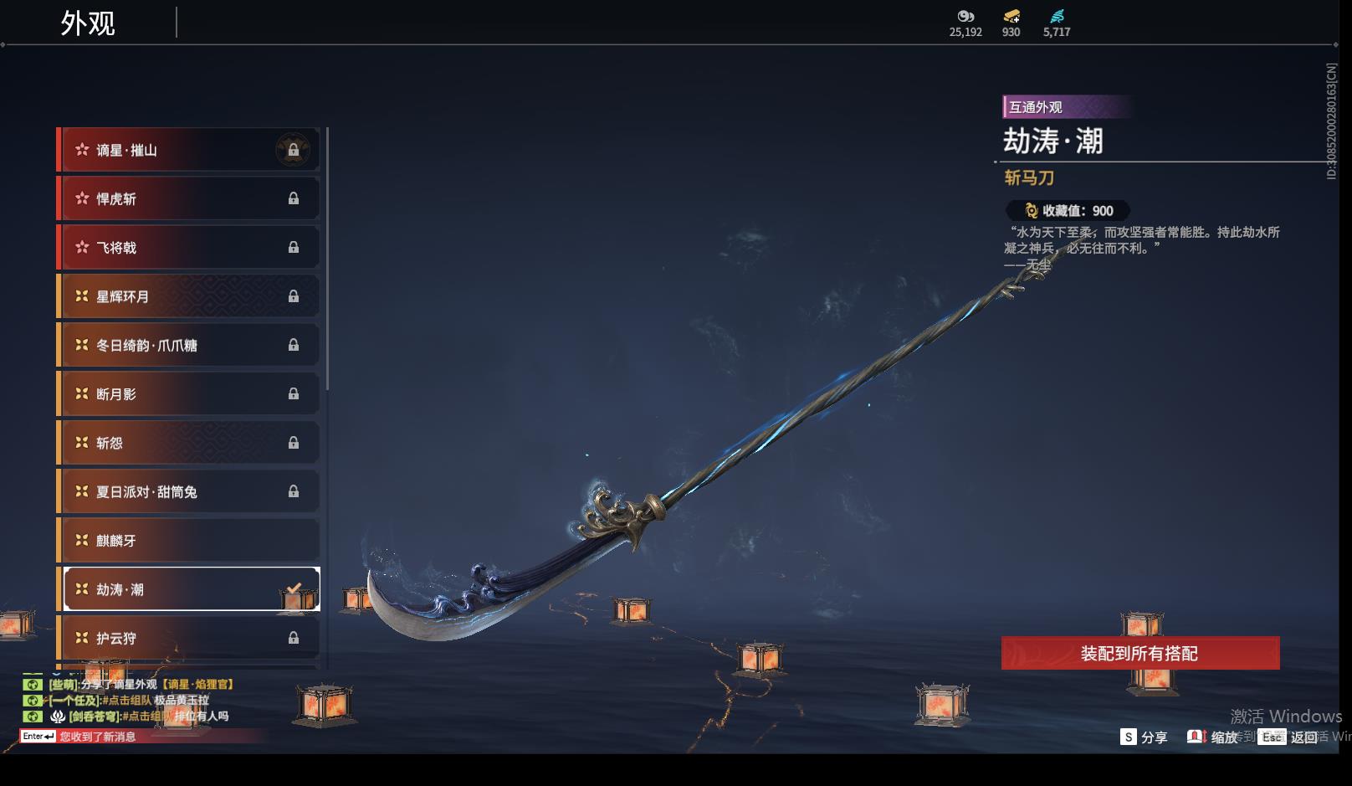Click the 收藏值 collection value icon
Viewport: 1352px width, 786px height.
pyautogui.click(x=1032, y=211)
